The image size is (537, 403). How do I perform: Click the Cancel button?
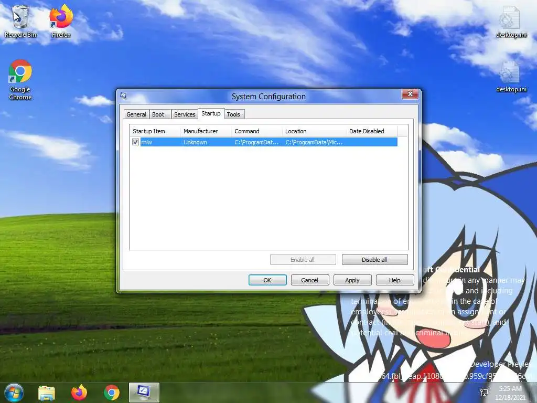point(310,280)
